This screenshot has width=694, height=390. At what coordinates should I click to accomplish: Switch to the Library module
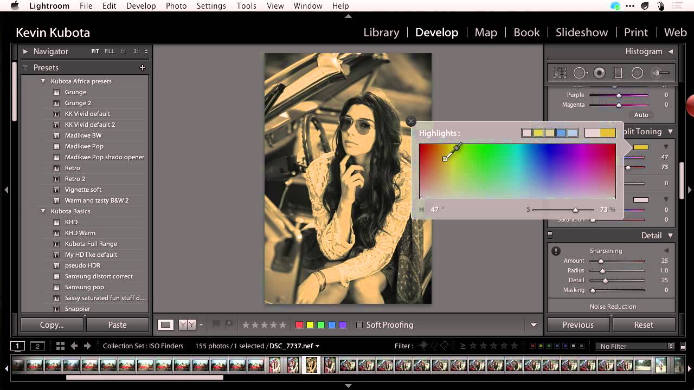(x=381, y=32)
